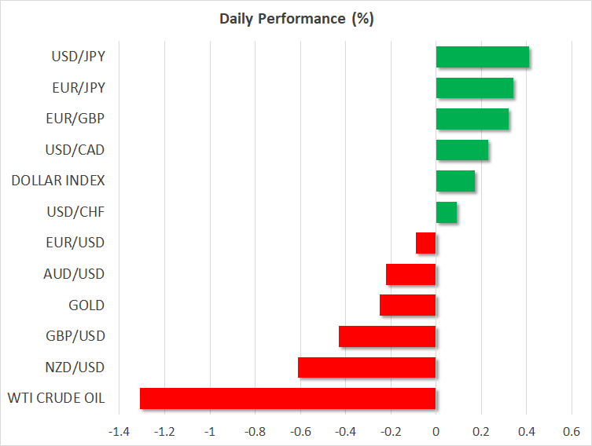This screenshot has height=446, width=592.
Task: Select the green USD/JPY bar
Action: (482, 57)
